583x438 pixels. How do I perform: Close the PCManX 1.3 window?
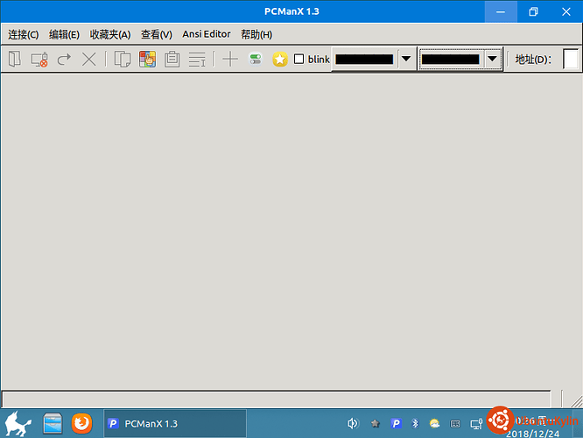point(565,11)
